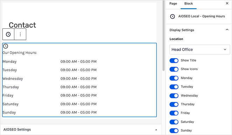This screenshot has height=135, width=232.
Task: Click the Location label in sidebar
Action: (x=176, y=39)
